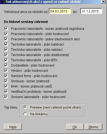Toggle Pracovníci laboratoře - plán hodnocení checkbox

click(6, 34)
